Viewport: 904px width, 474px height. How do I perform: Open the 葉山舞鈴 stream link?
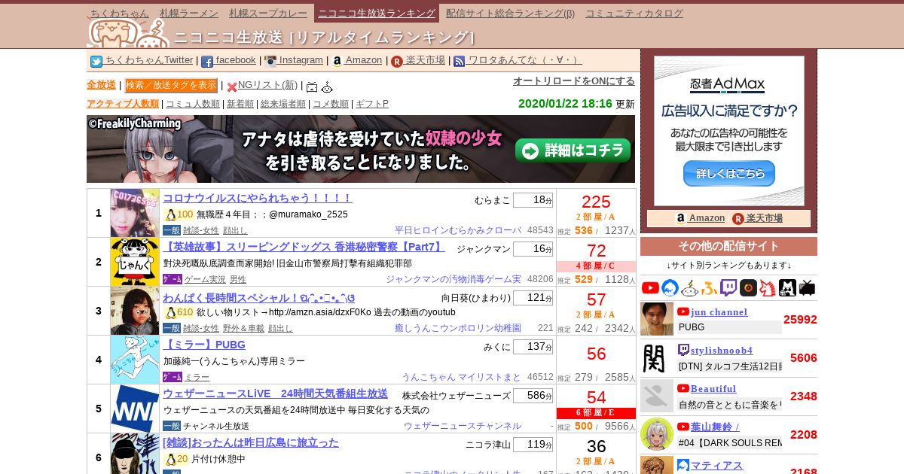(x=715, y=427)
